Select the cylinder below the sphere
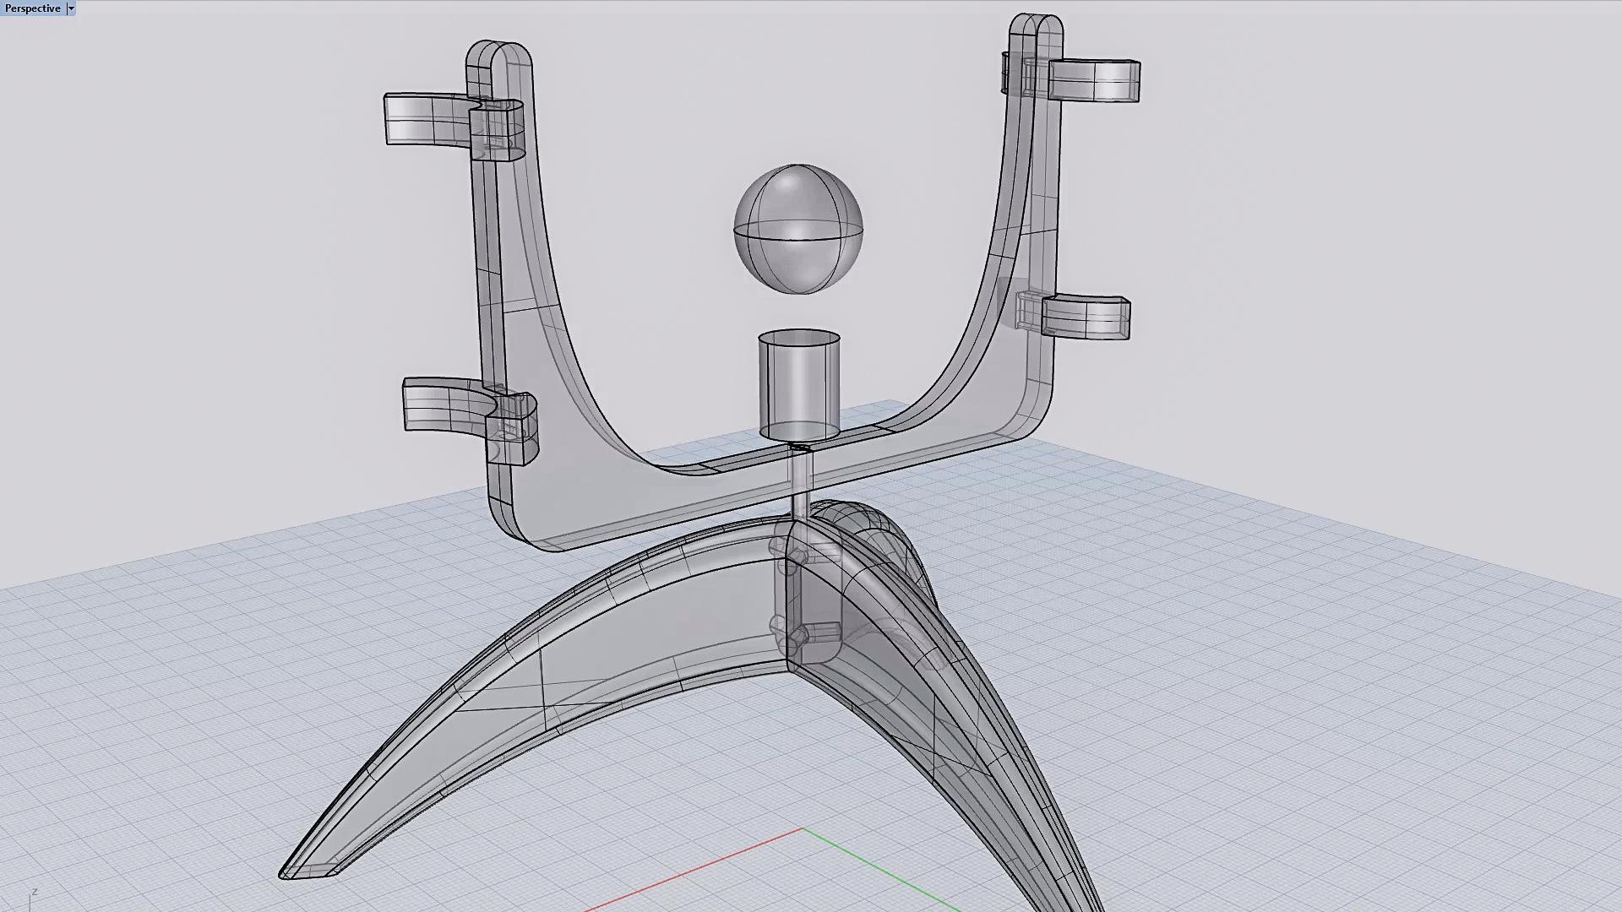 [x=798, y=385]
